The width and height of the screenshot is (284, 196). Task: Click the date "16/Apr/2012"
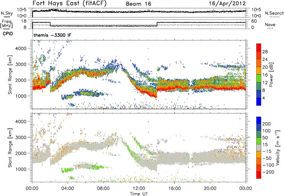click(x=227, y=4)
